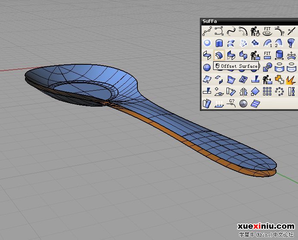Select the Mirror tool icon

click(243, 92)
